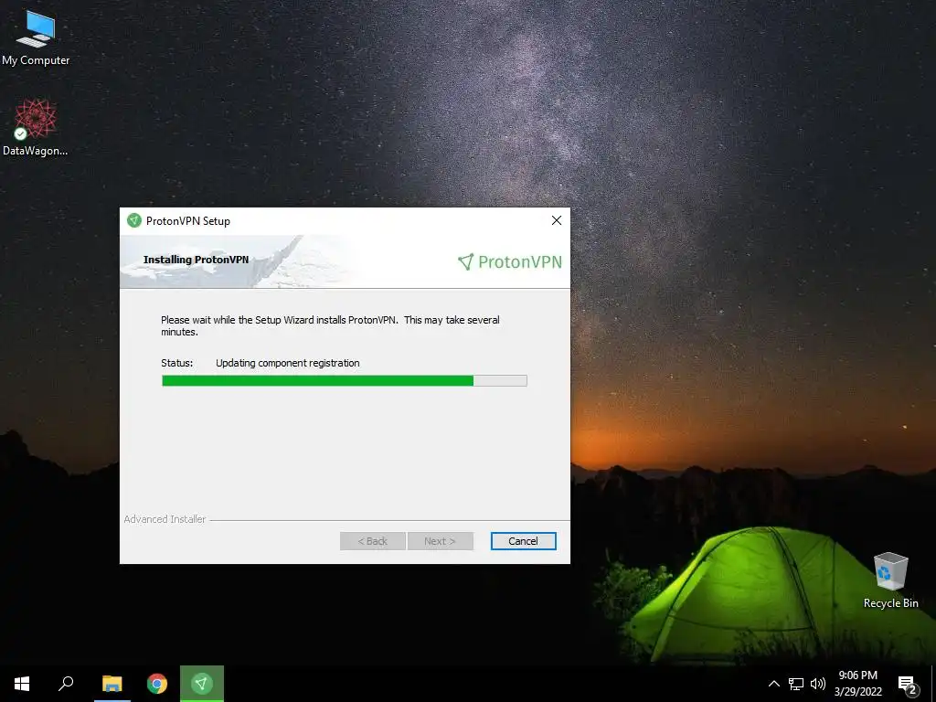Open the network status tray icon
936x702 pixels.
[x=796, y=684]
